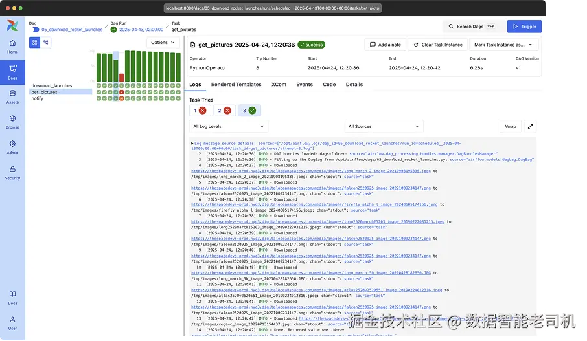Switch to the Details tab
The image size is (587, 341).
pos(354,85)
